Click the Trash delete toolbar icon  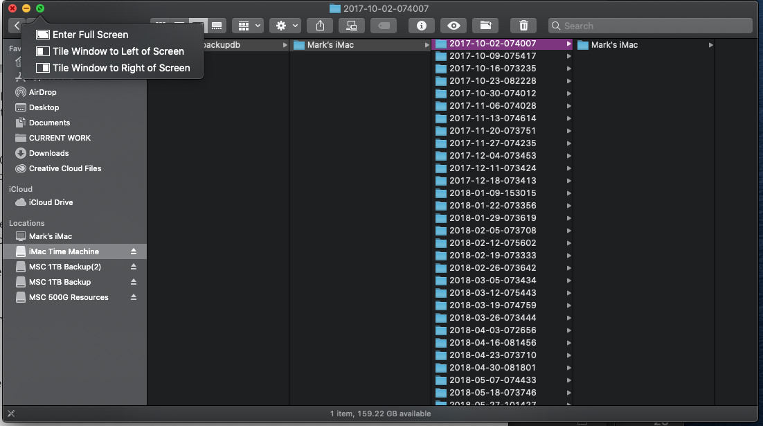point(523,26)
